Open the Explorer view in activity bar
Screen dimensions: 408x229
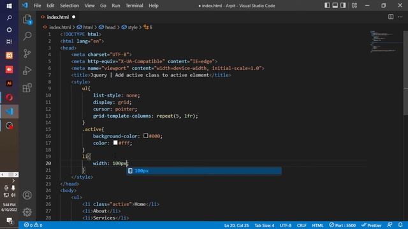coord(27,19)
